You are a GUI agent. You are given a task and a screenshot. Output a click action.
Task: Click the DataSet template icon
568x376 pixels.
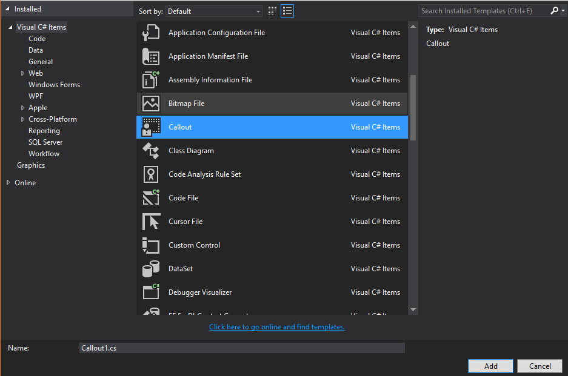pos(151,269)
